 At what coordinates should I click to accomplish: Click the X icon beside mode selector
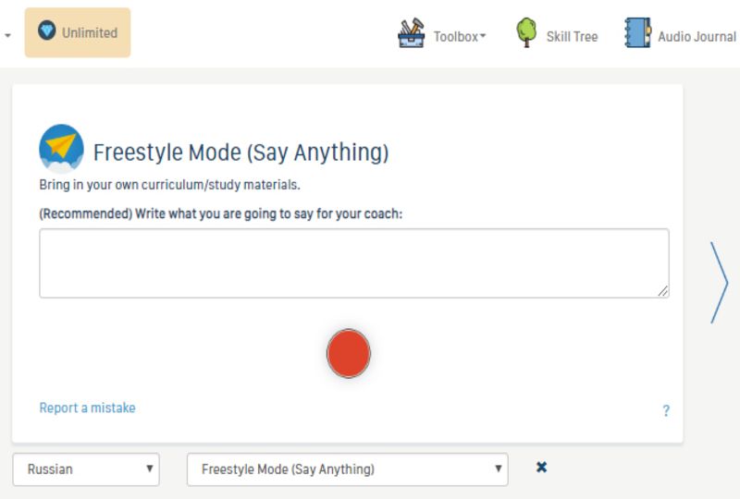click(x=542, y=468)
